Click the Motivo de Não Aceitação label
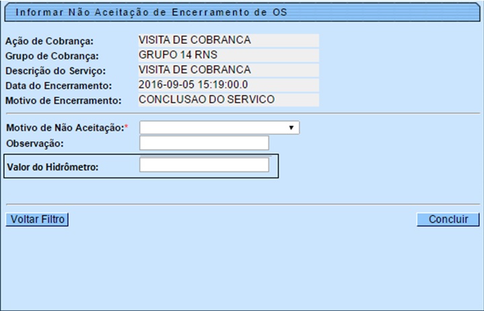Screen dimensions: 484x311 (64, 128)
